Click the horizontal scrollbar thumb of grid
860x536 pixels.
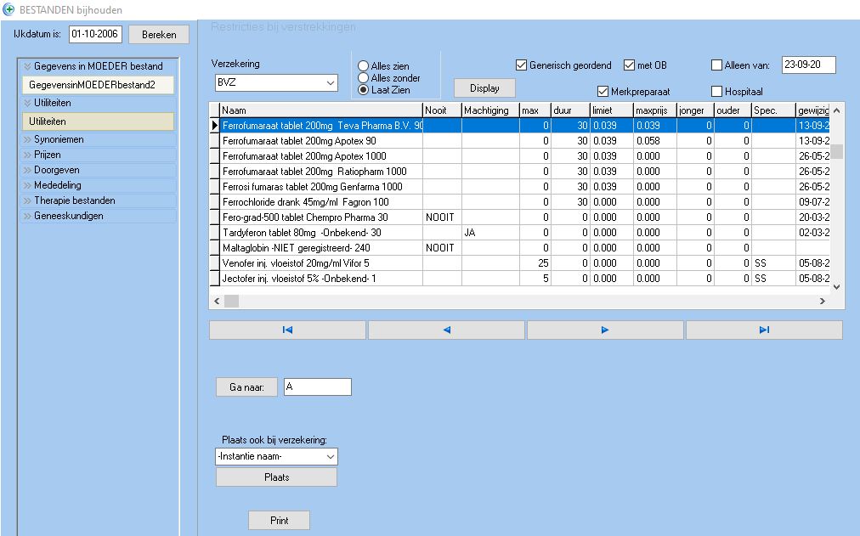coord(231,301)
